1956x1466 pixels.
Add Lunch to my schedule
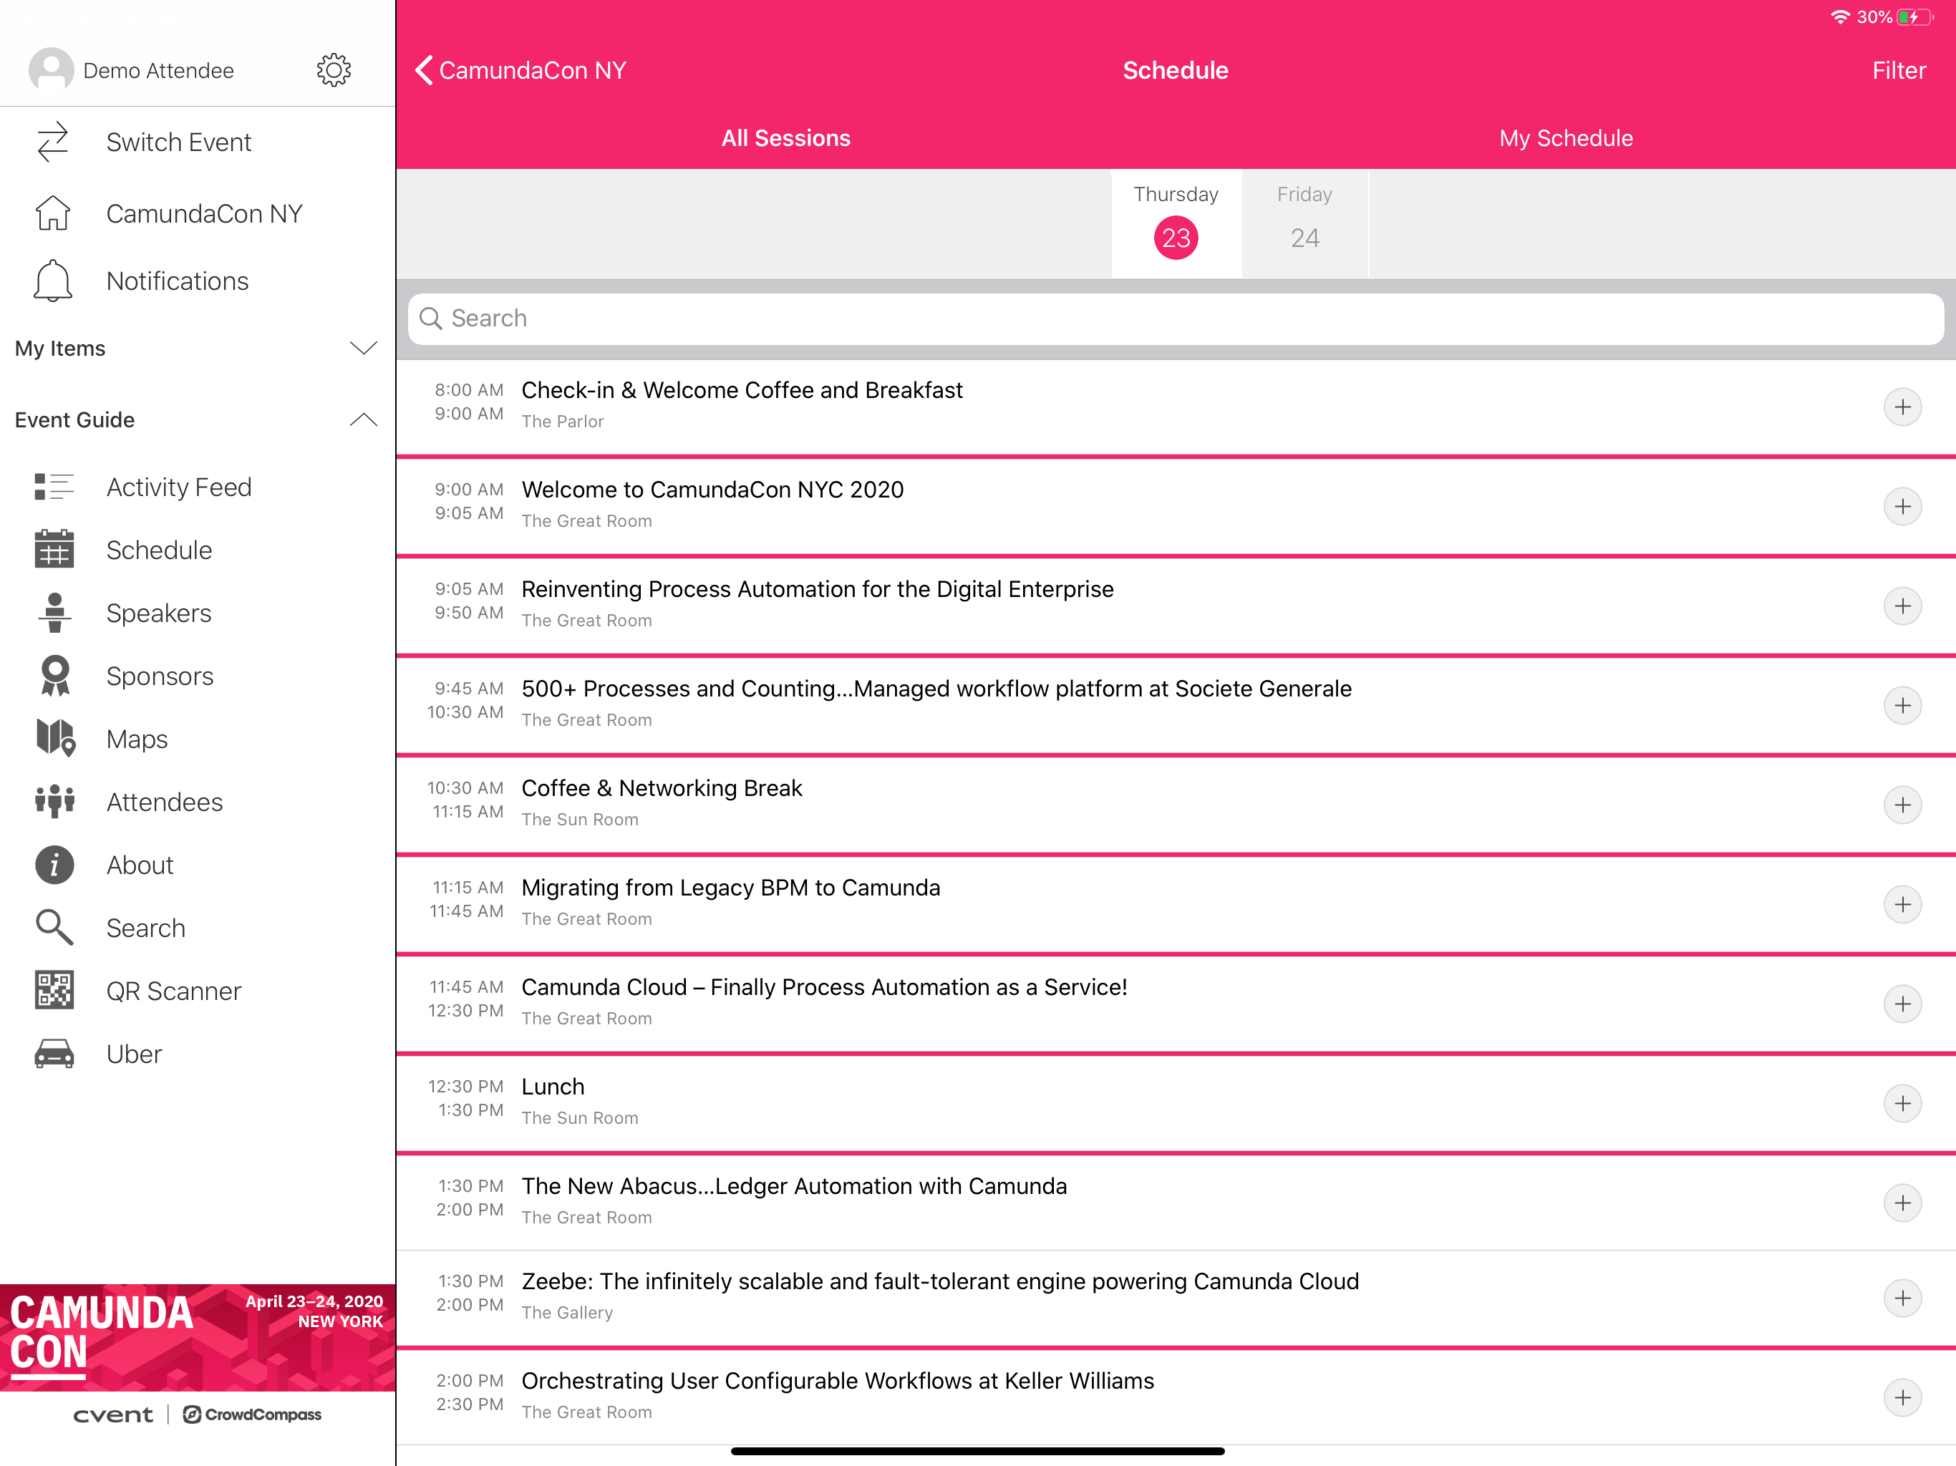tap(1902, 1104)
